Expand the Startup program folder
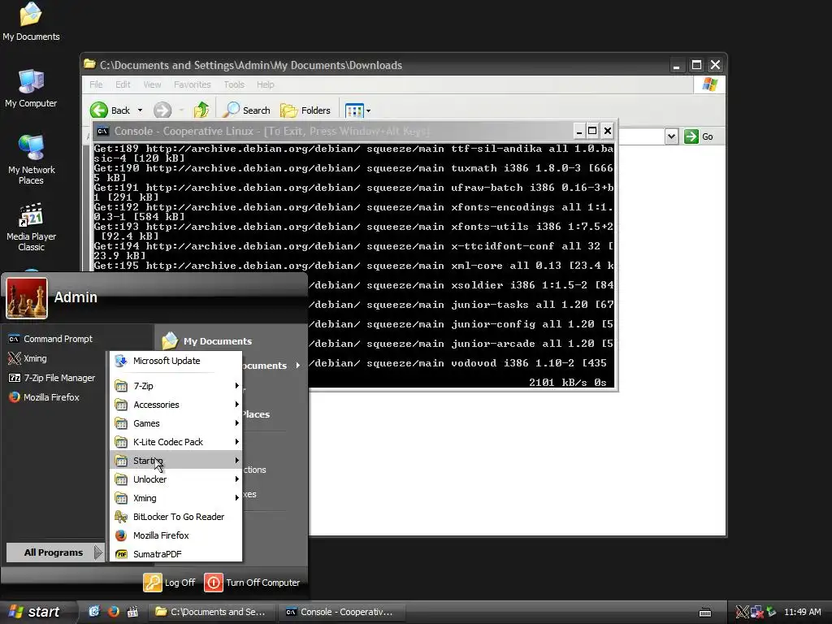The image size is (832, 624). [x=175, y=460]
